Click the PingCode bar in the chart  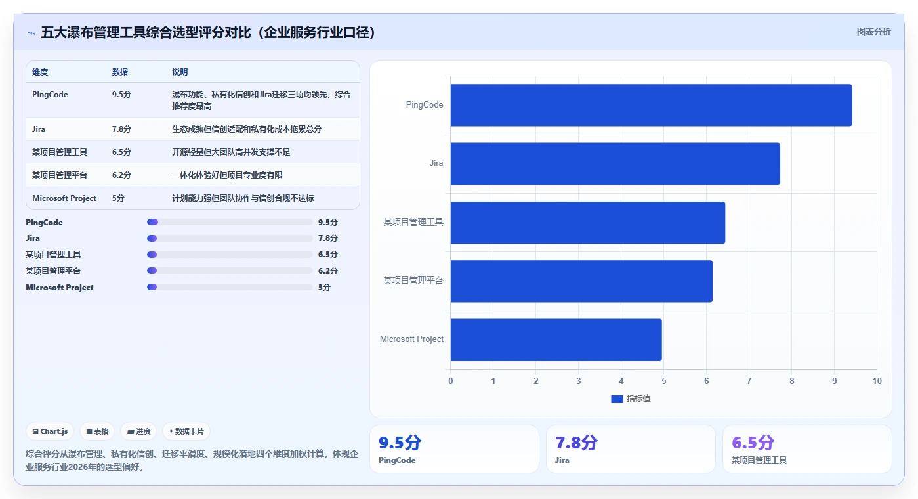(x=651, y=105)
